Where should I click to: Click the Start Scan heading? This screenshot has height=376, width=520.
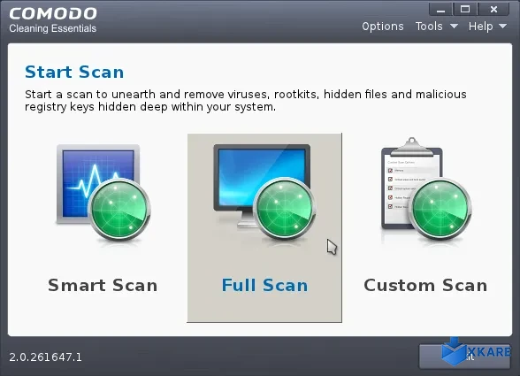pyautogui.click(x=74, y=72)
